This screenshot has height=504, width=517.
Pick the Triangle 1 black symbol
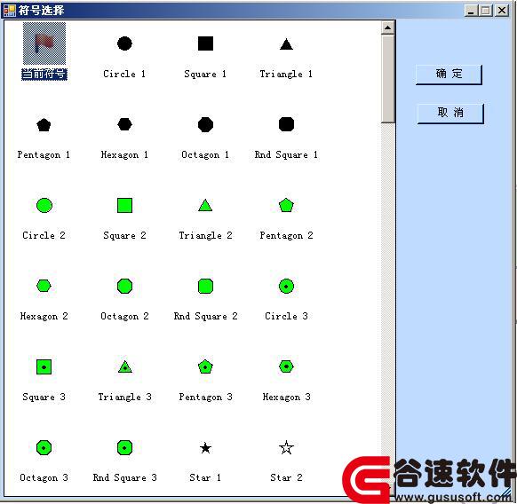[x=286, y=44]
